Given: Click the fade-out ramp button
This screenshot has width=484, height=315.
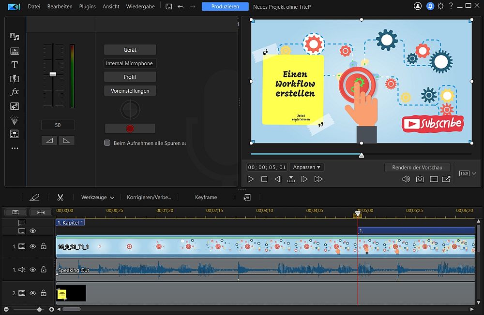Looking at the screenshot, I should pyautogui.click(x=66, y=141).
